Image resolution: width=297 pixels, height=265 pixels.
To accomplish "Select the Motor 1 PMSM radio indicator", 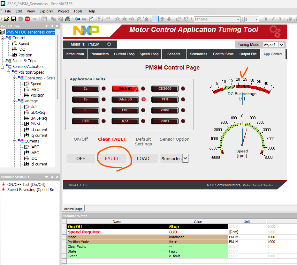I will [109, 44].
